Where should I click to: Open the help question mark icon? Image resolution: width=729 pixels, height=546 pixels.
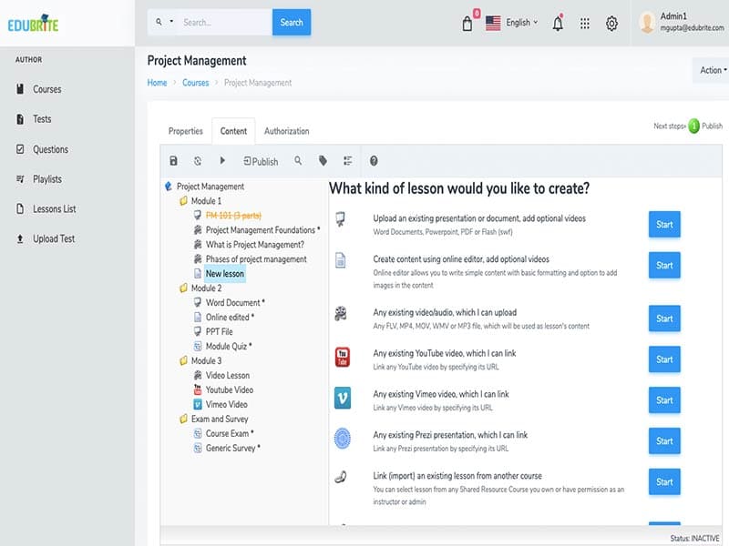tap(374, 161)
